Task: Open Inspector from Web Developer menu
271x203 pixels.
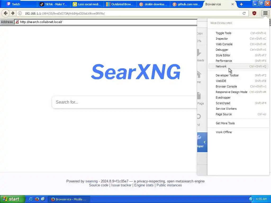Action: 238,39
